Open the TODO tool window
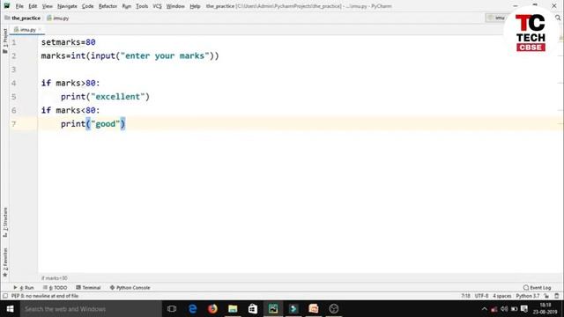 point(55,288)
